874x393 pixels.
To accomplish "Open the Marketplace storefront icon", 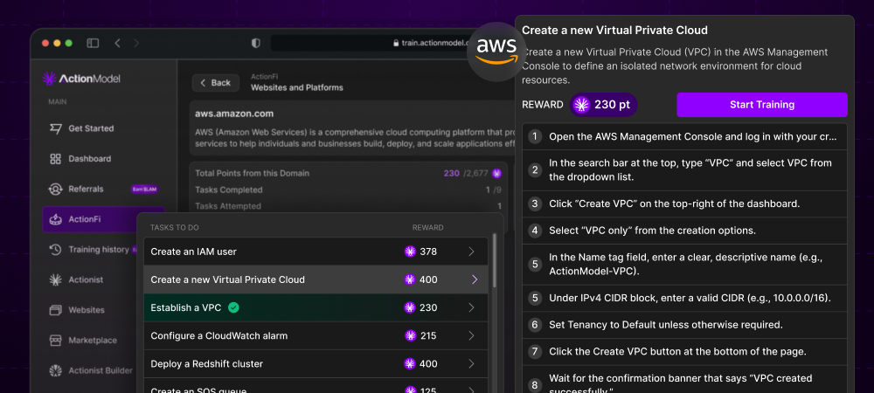I will 55,340.
